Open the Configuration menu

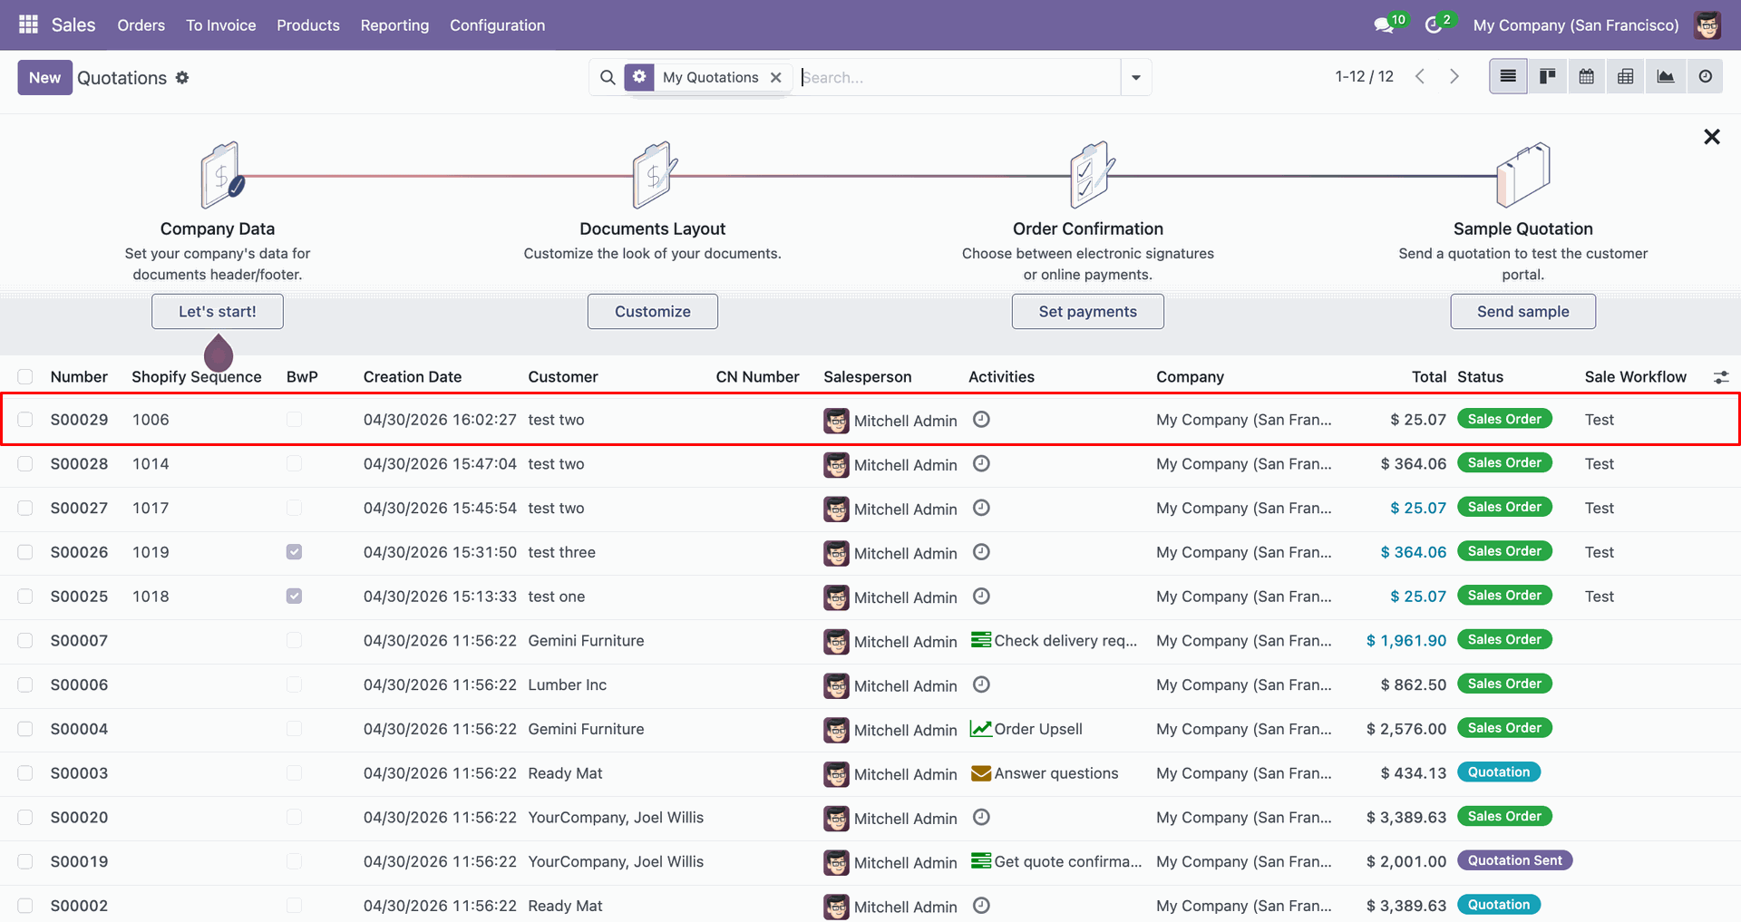[x=497, y=25]
